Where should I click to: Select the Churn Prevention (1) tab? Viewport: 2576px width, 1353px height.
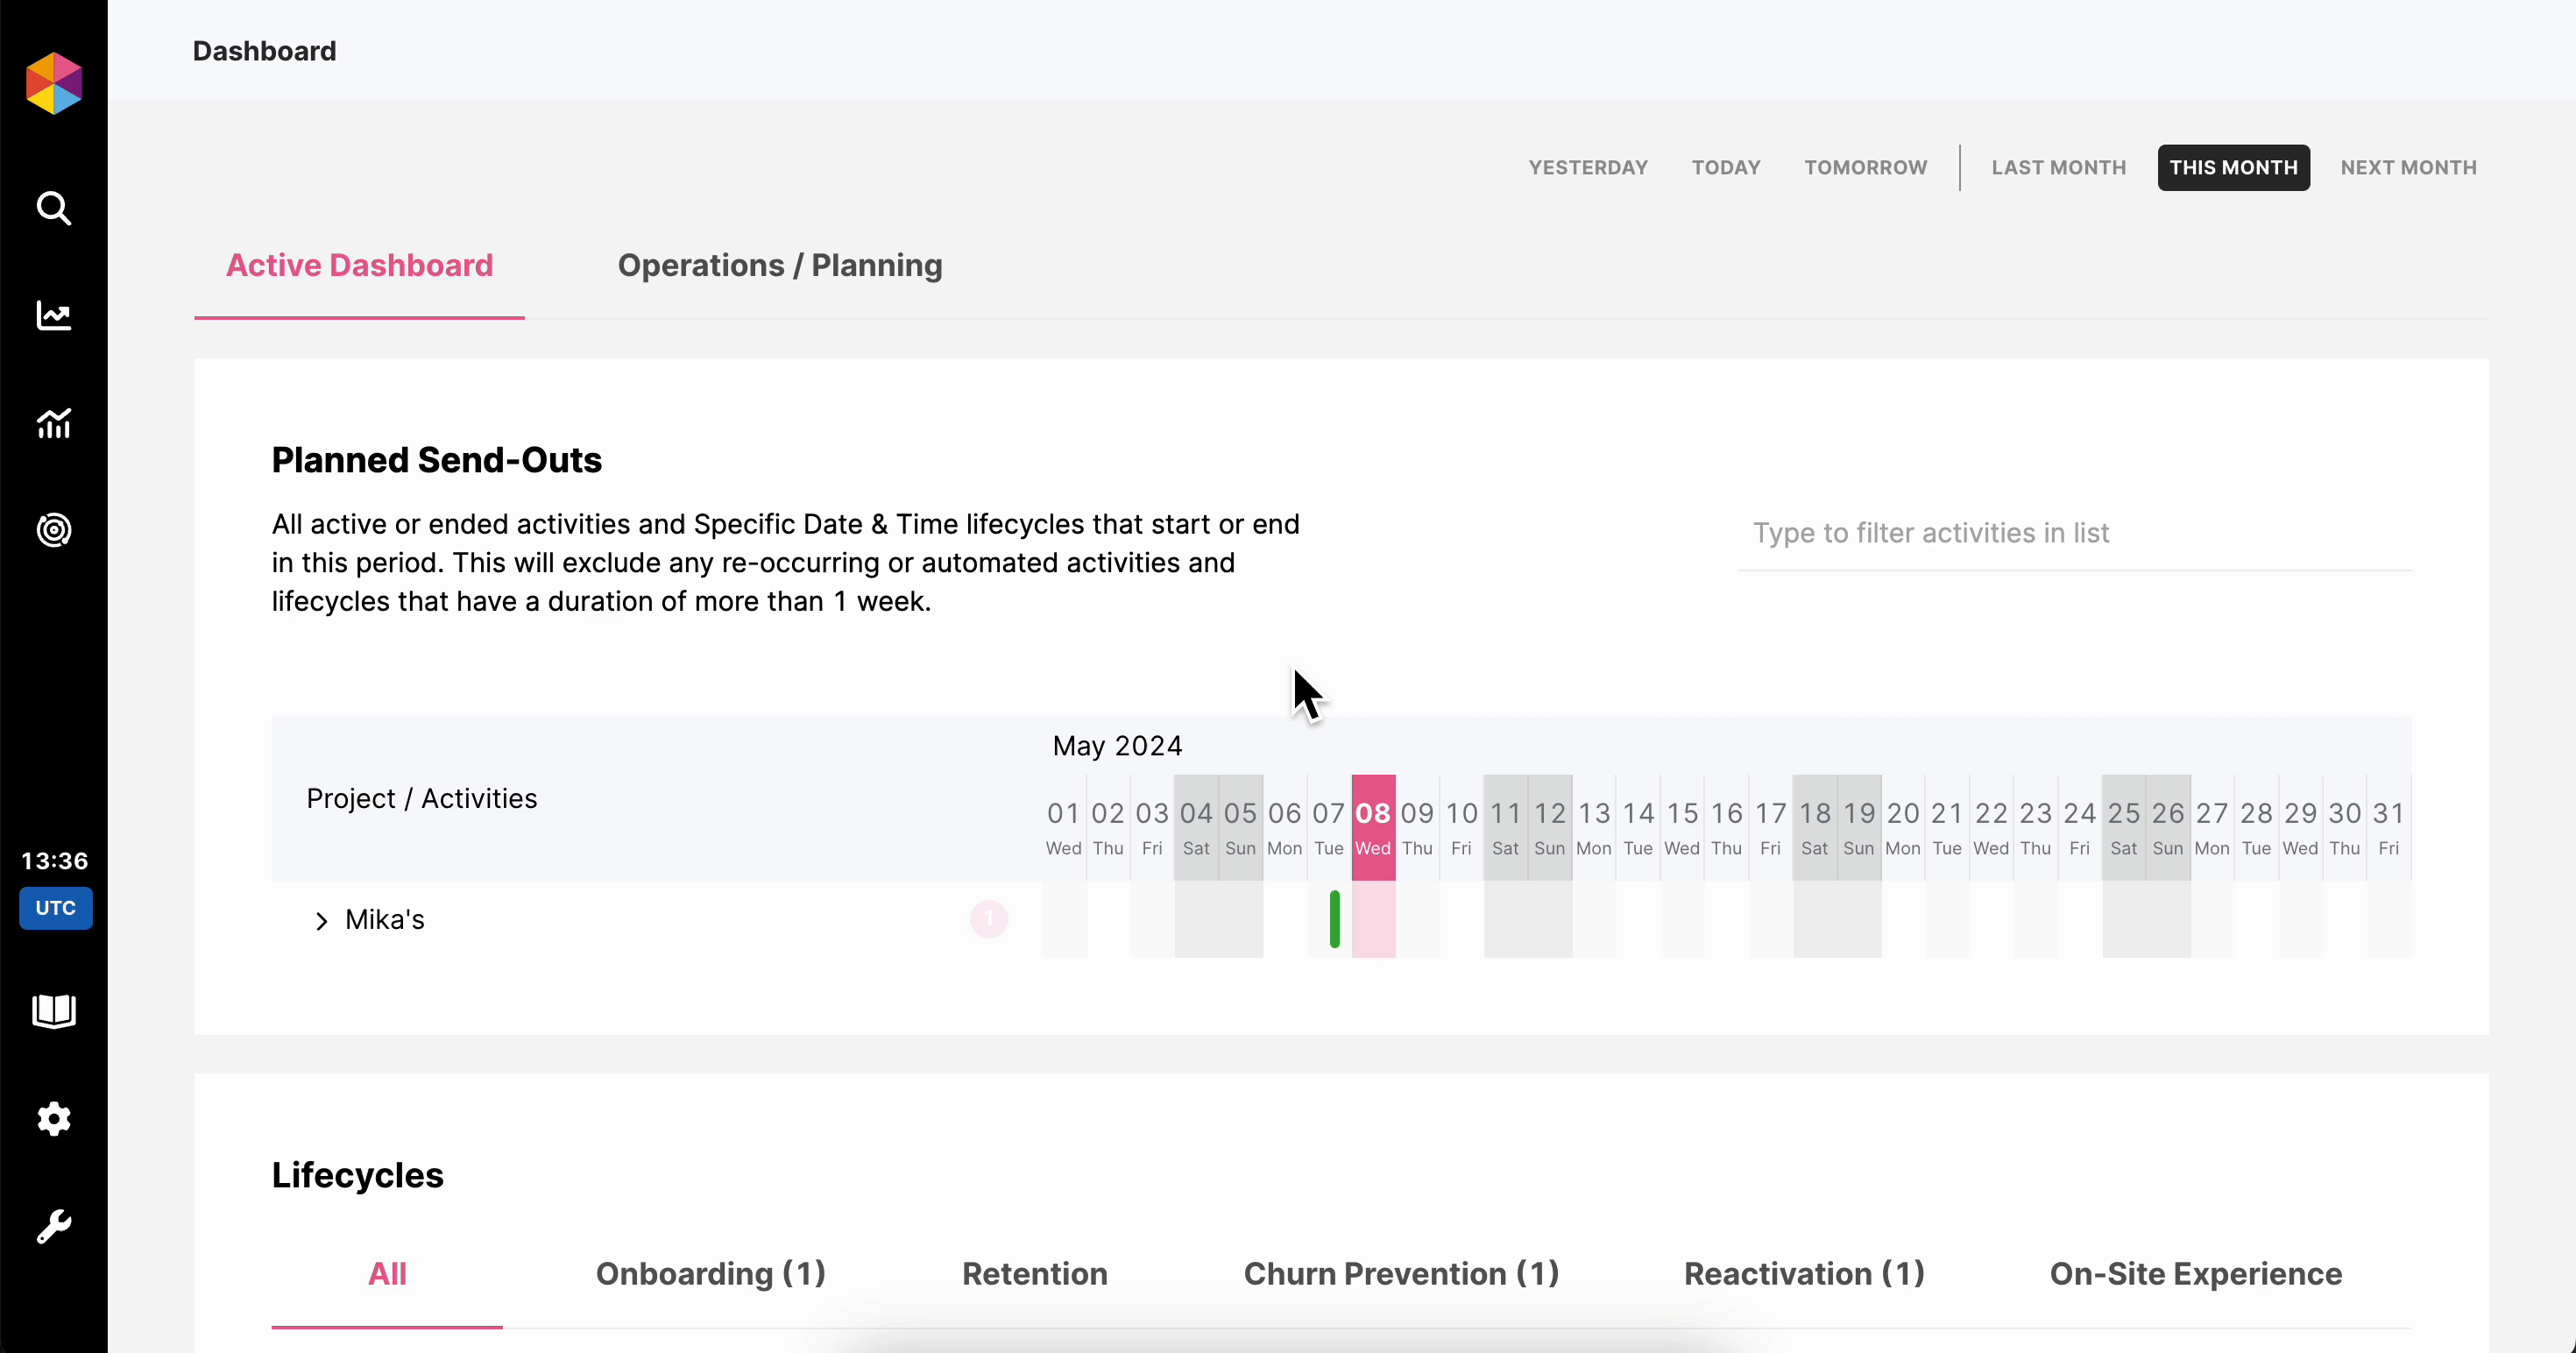tap(1401, 1273)
